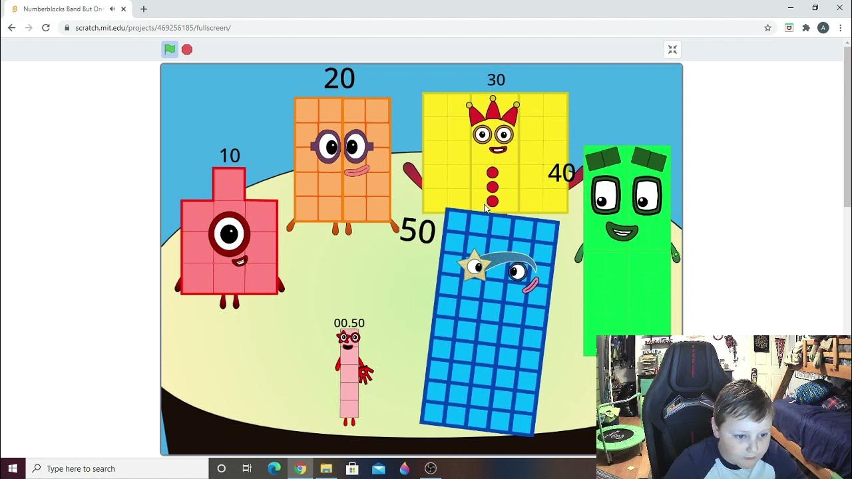This screenshot has height=479, width=852.
Task: Bookmark this page with the star icon
Action: point(767,28)
